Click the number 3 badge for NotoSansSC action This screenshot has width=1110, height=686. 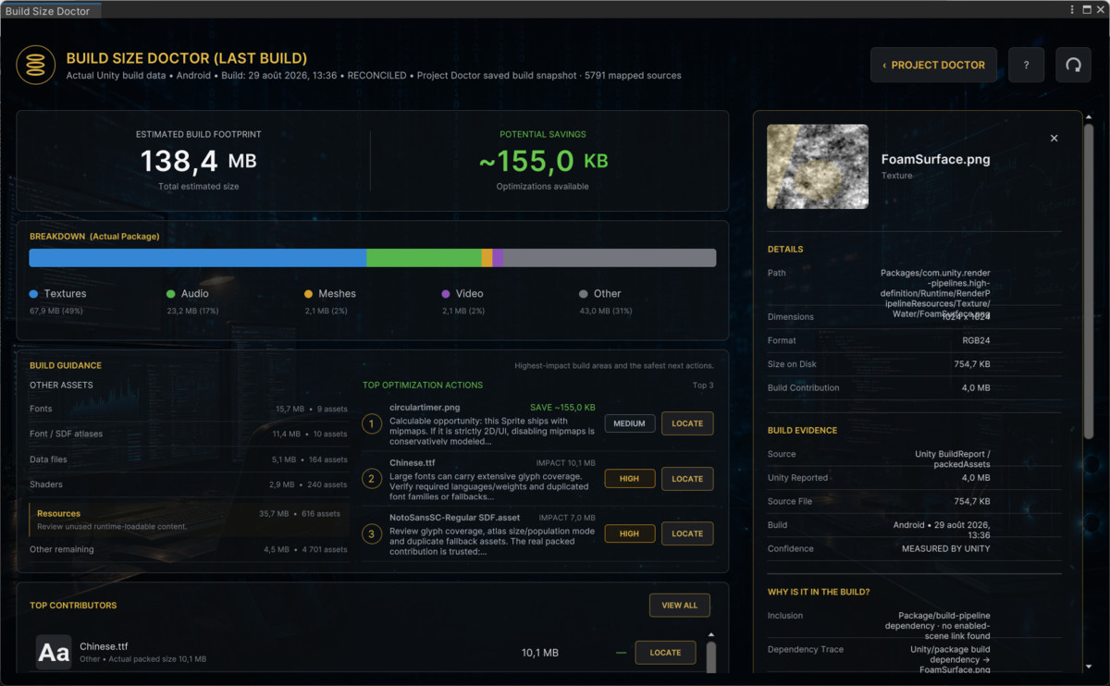coord(372,533)
